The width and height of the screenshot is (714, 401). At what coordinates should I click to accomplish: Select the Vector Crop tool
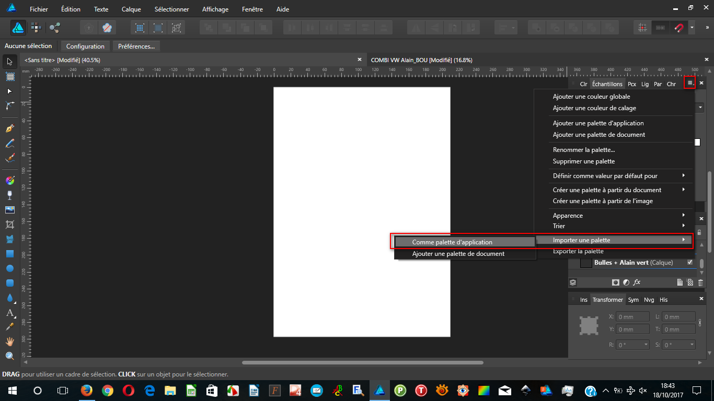(9, 225)
